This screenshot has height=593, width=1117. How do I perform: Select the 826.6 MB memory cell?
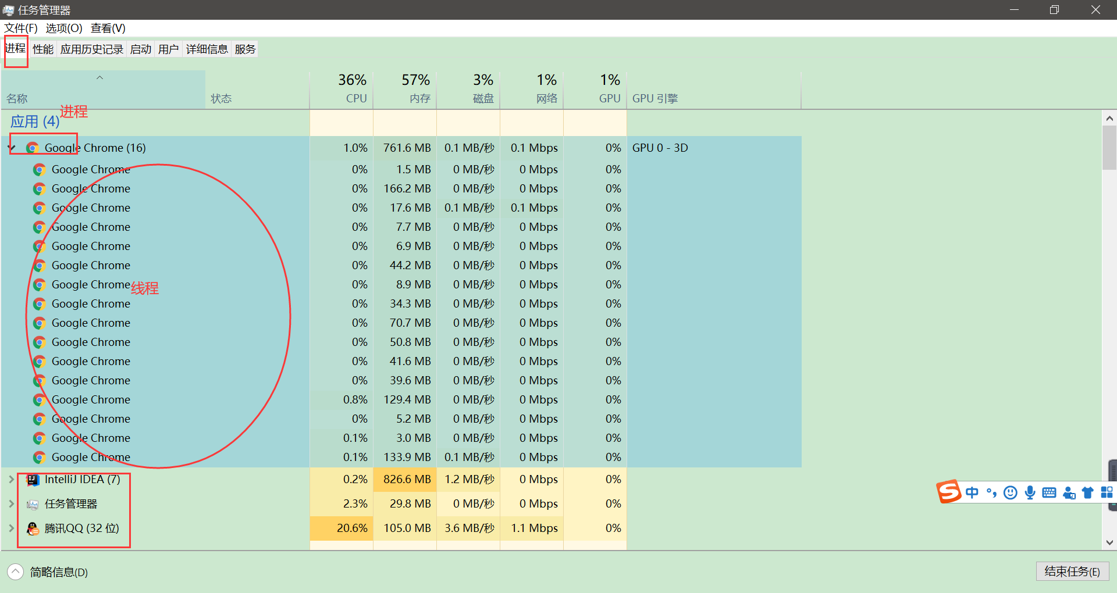(x=405, y=480)
